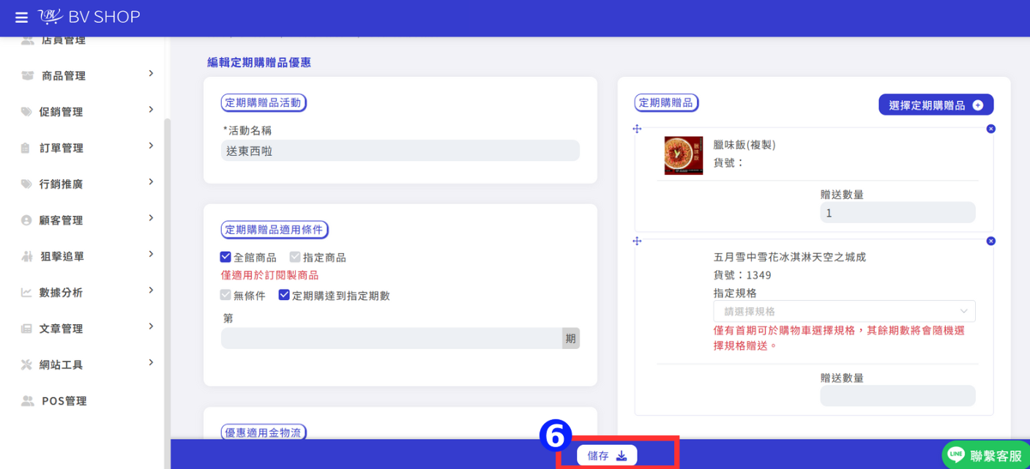Expand the 促銷管理 sidebar menu
The height and width of the screenshot is (469, 1030).
coord(86,111)
